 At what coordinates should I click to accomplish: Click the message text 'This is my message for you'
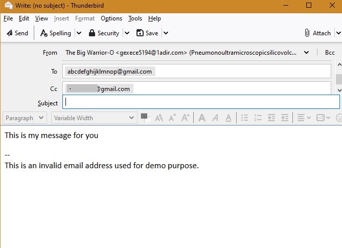[52, 136]
